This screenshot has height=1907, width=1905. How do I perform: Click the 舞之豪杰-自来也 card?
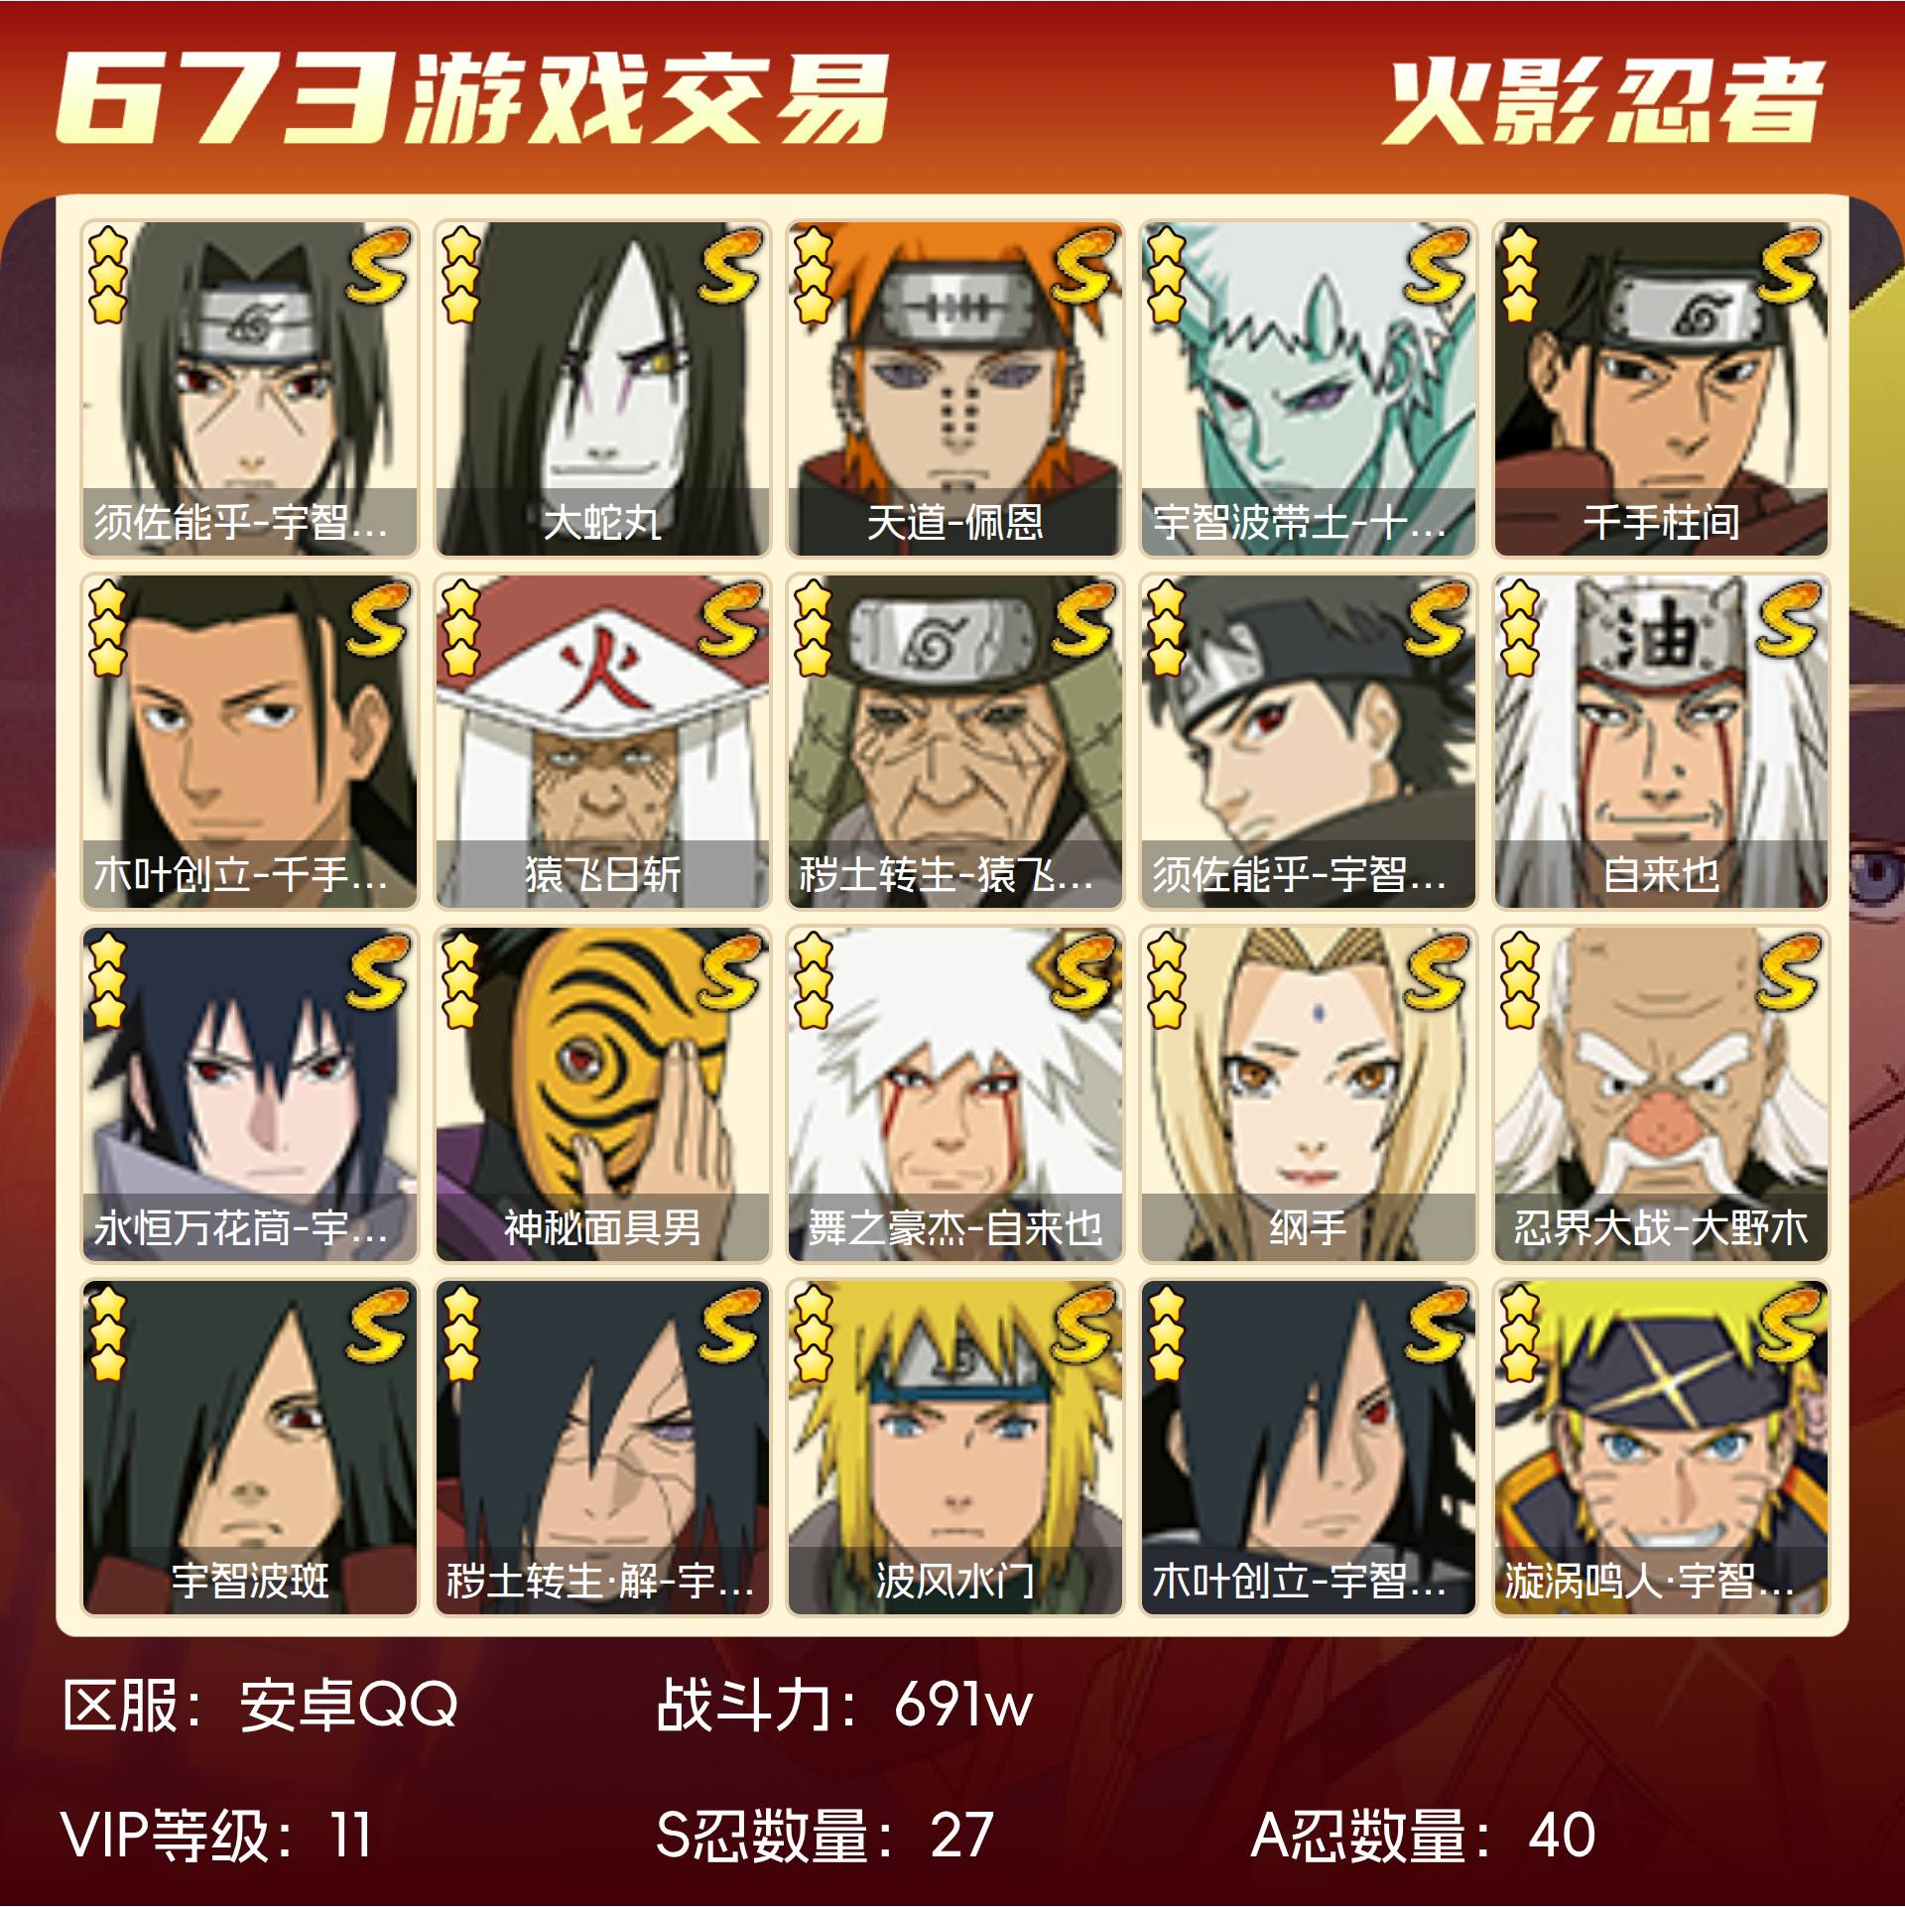pos(955,1094)
